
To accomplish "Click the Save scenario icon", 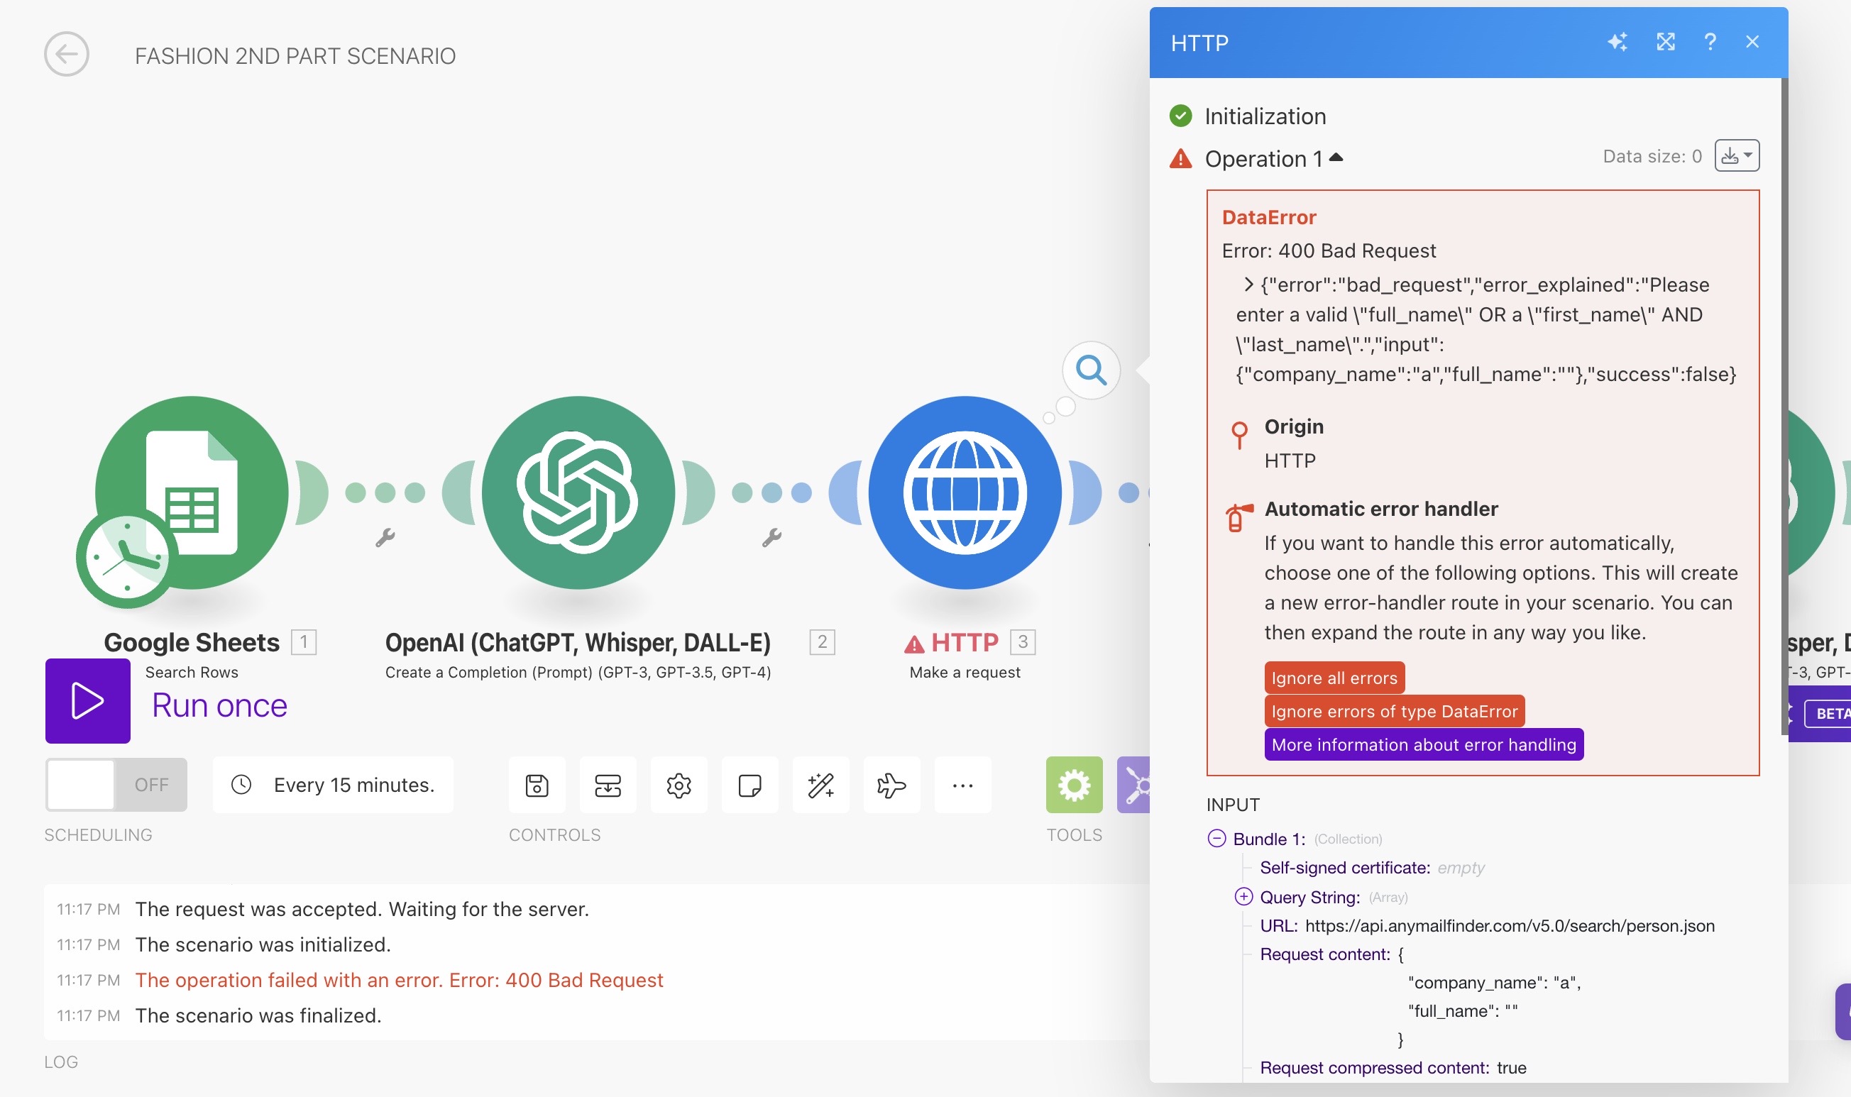I will [537, 785].
